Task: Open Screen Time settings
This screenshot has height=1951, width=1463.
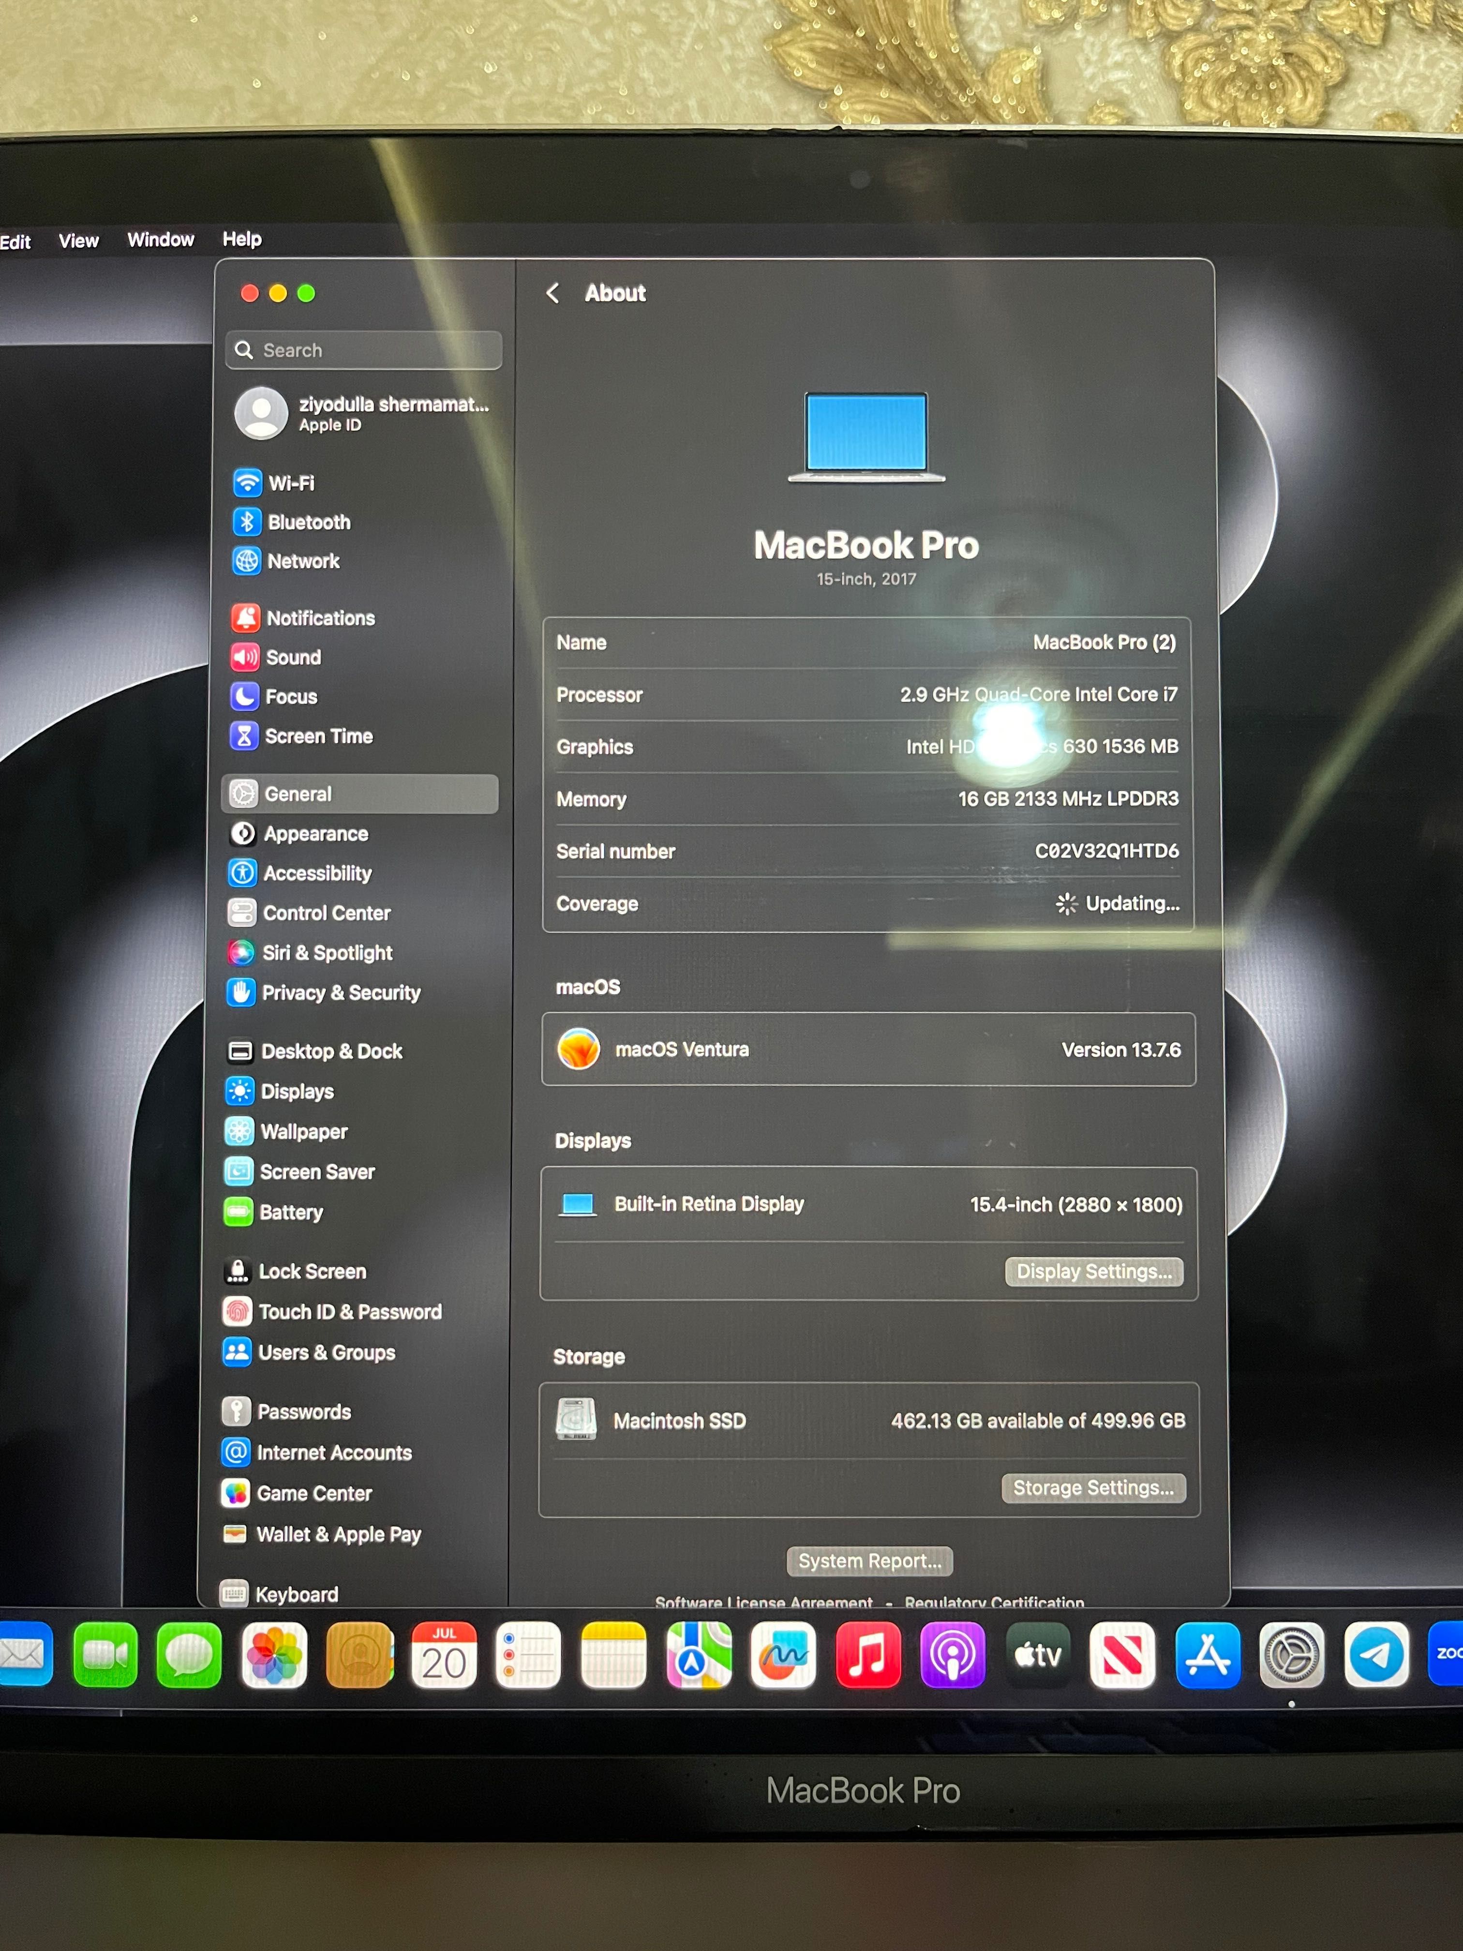Action: point(301,735)
